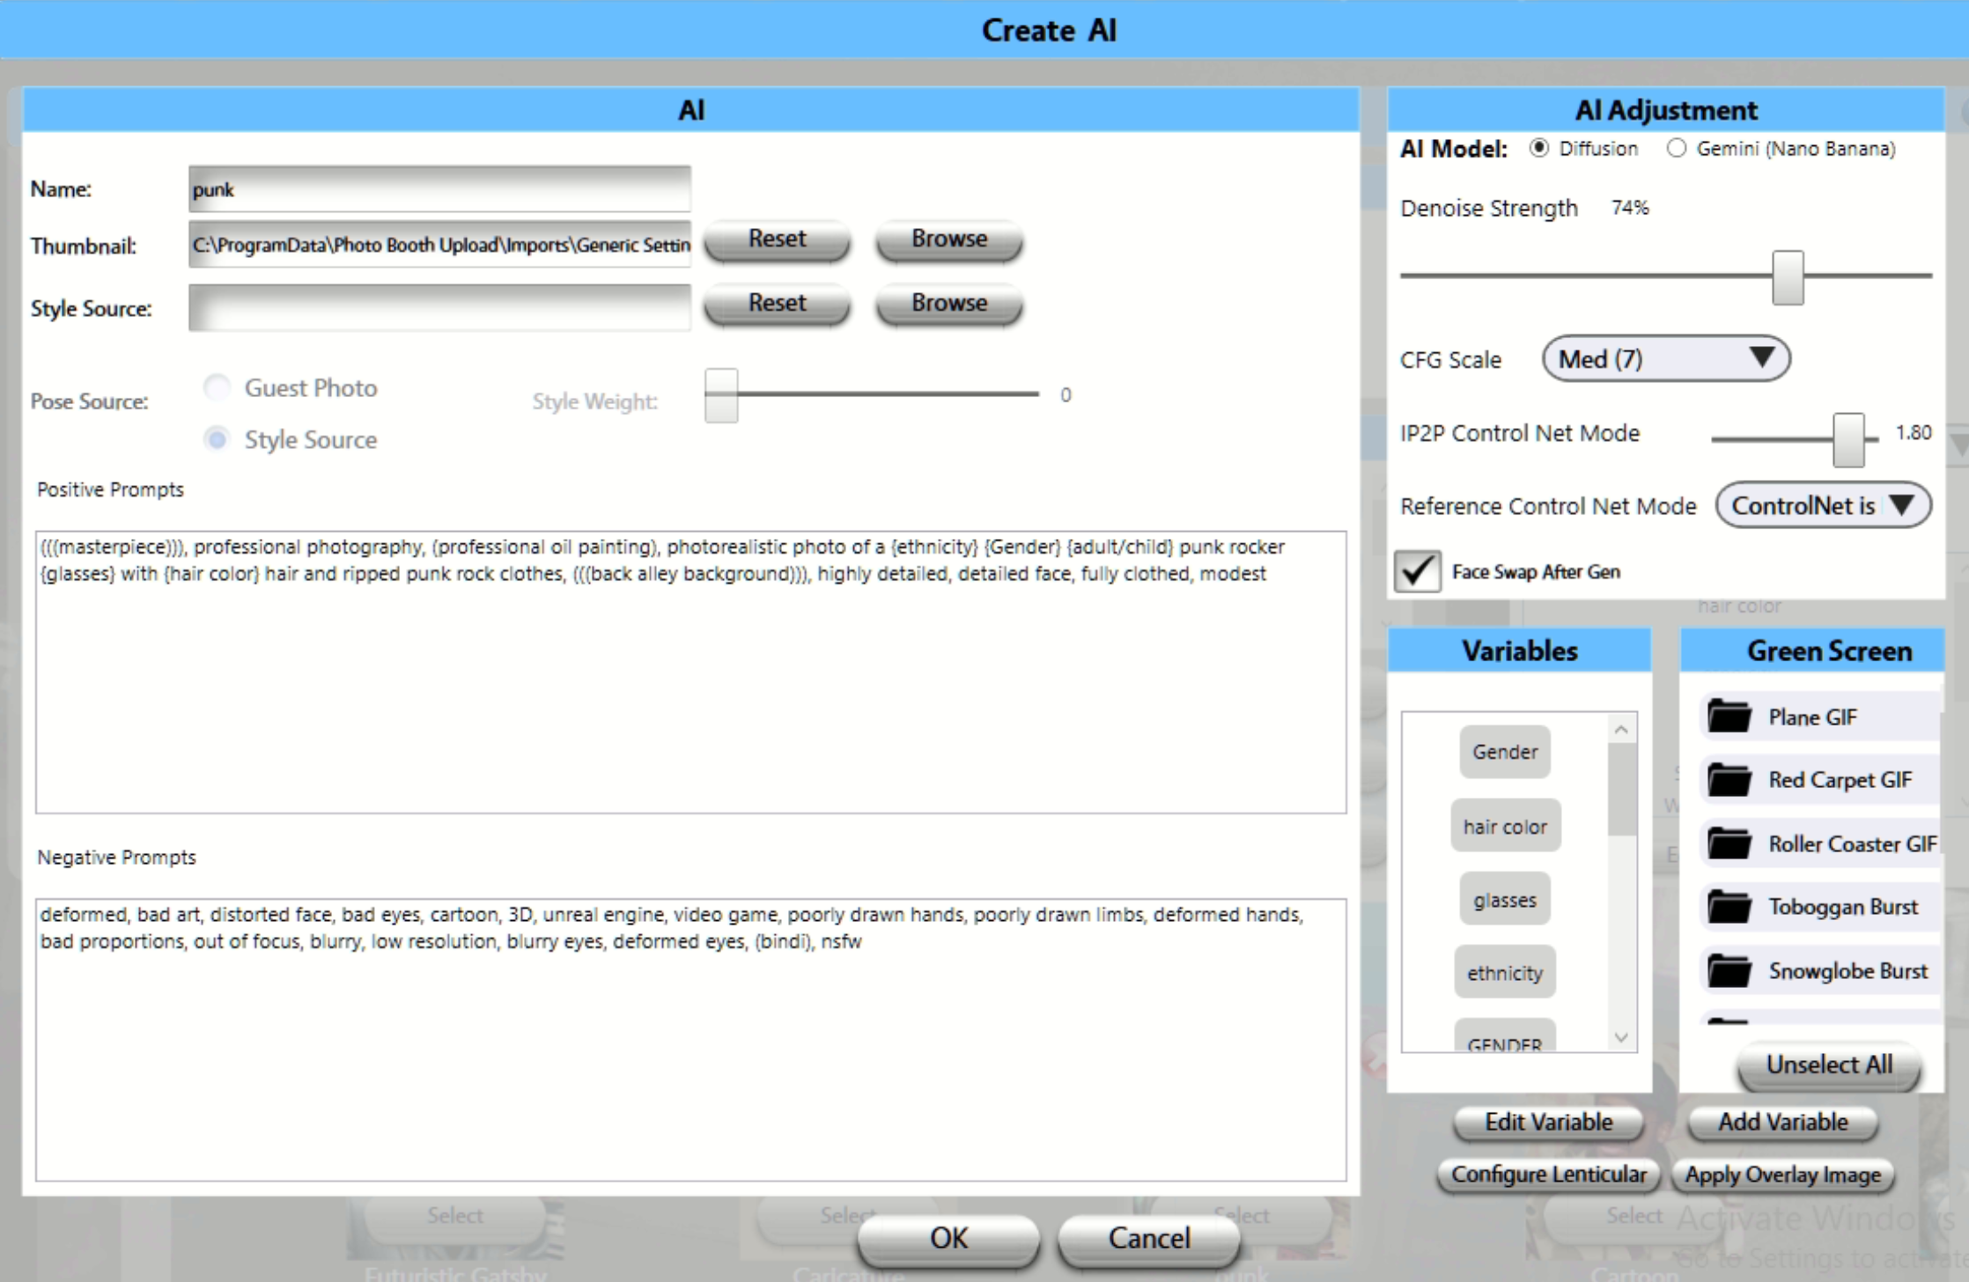Viewport: 1969px width, 1282px height.
Task: Click the Denoise Strength slider handle
Action: click(1788, 277)
